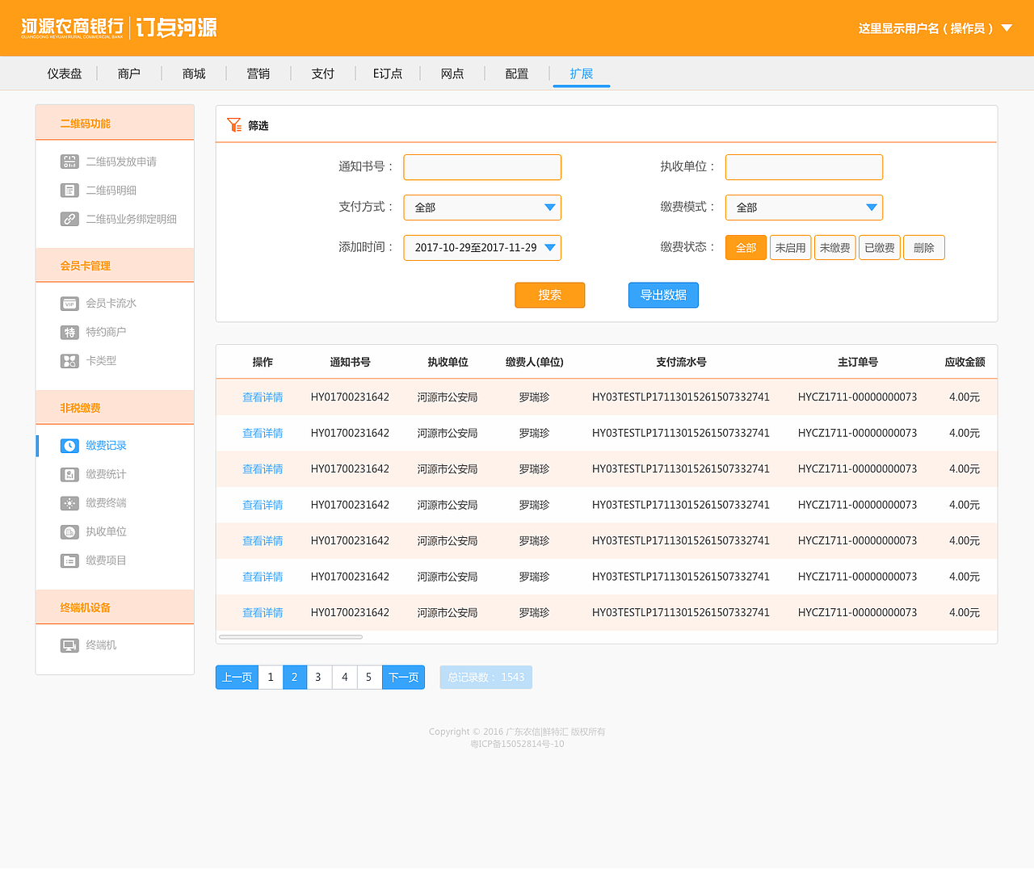Viewport: 1034px width, 869px height.
Task: Go to the E订点 tab
Action: (x=388, y=73)
